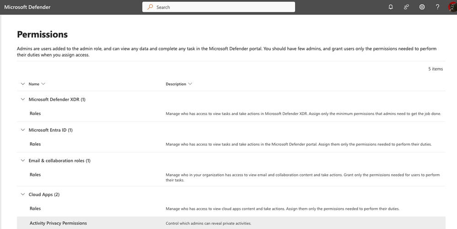Open Roles under Cloud Apps
The image size is (457, 229).
coord(35,208)
